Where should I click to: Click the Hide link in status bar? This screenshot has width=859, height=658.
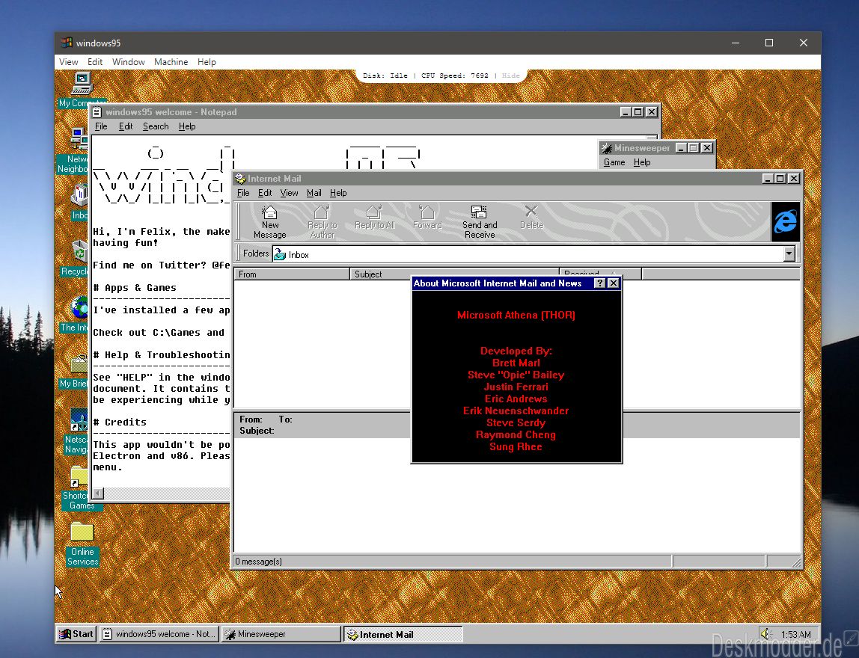[510, 76]
